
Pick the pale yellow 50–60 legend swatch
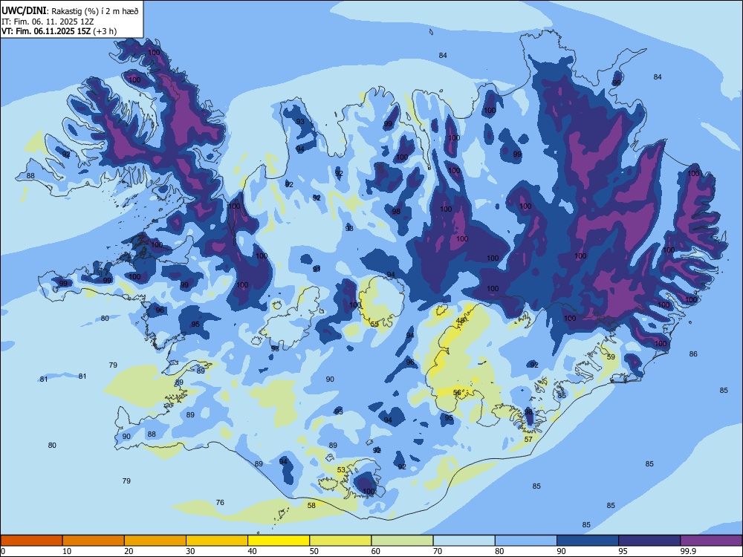click(x=340, y=541)
